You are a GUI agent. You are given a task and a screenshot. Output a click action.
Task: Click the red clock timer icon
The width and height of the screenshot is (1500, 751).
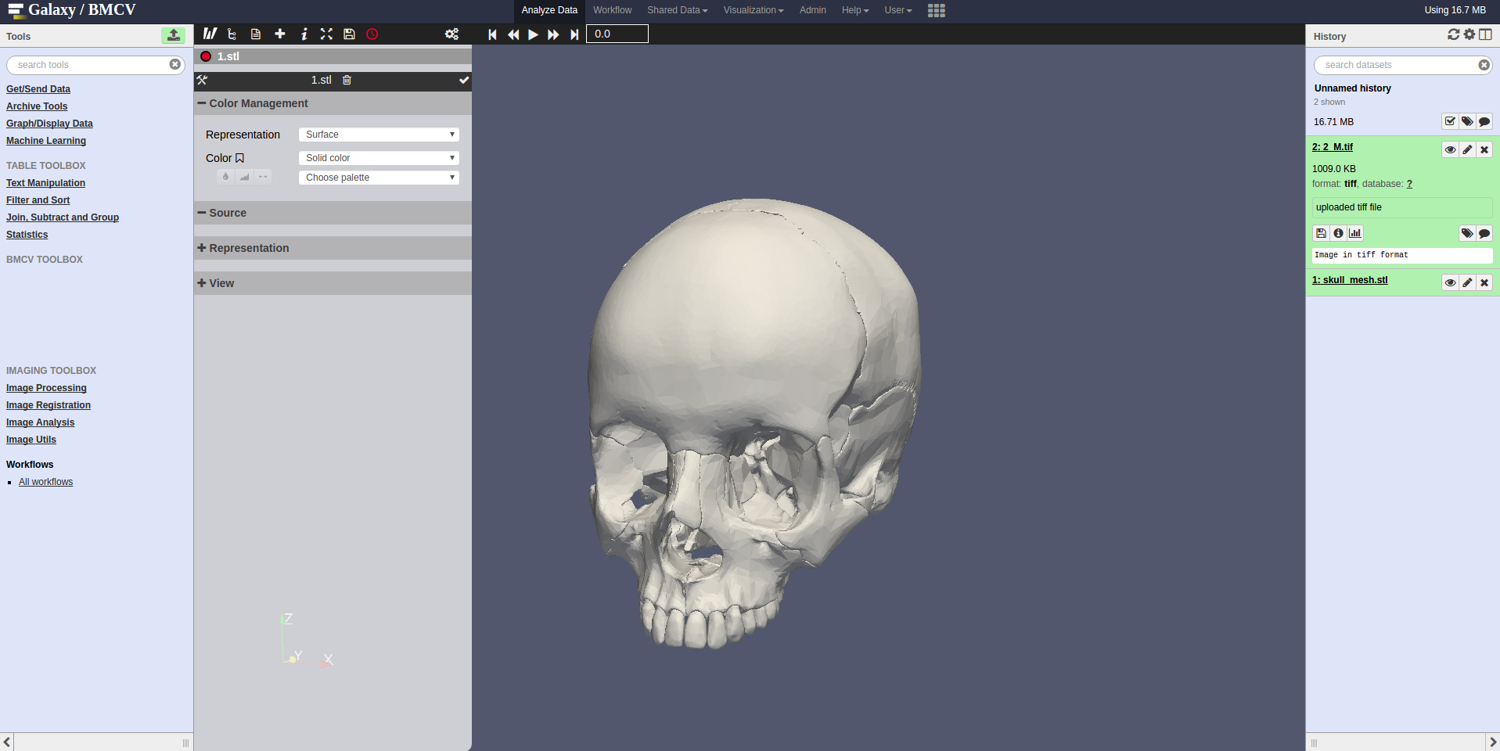point(372,34)
